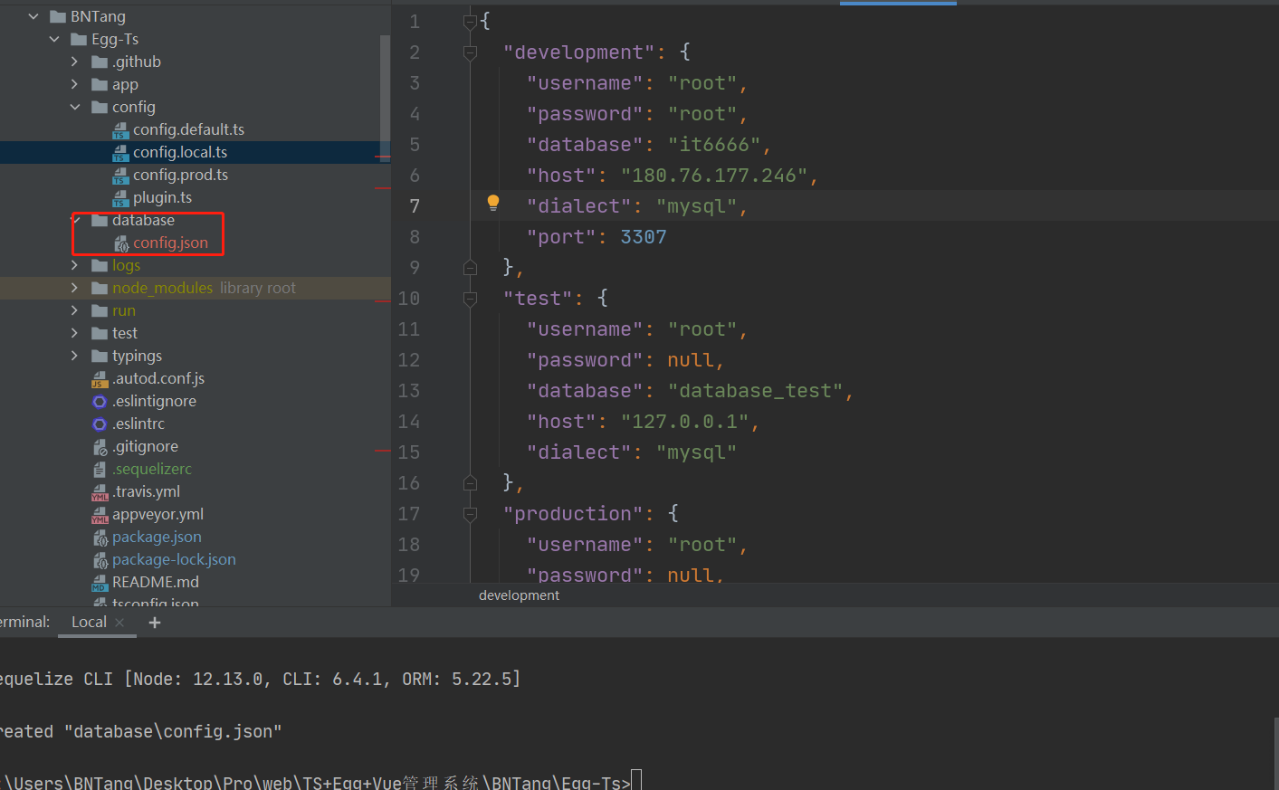Click the .gitignore file icon
1279x790 pixels.
pos(100,447)
